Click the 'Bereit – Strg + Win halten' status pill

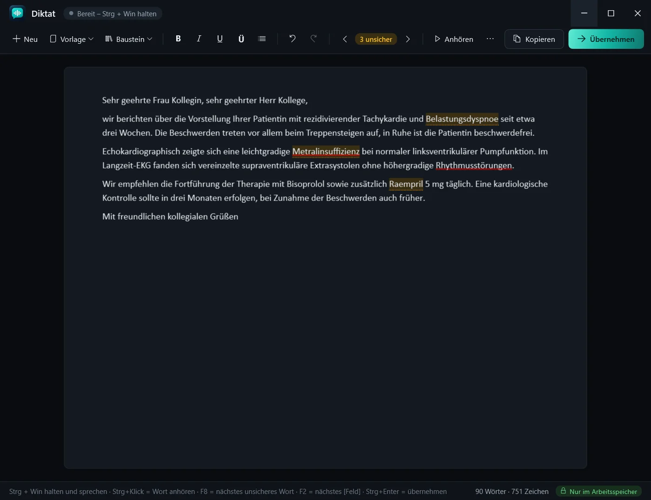[x=113, y=13]
